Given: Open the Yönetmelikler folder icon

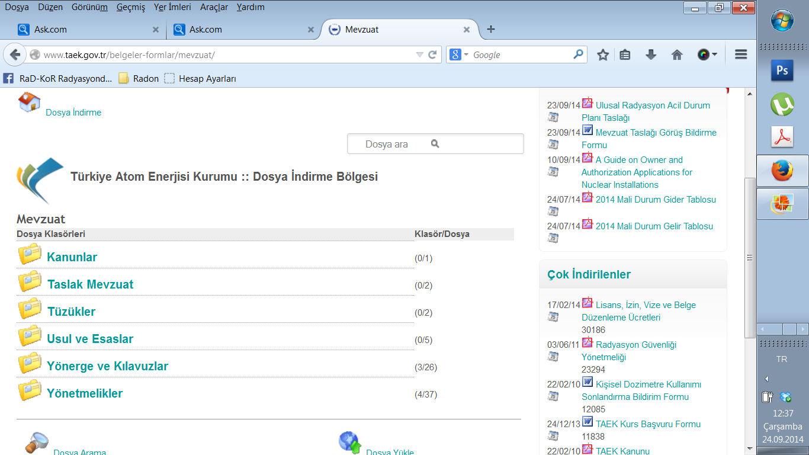Looking at the screenshot, I should [30, 390].
